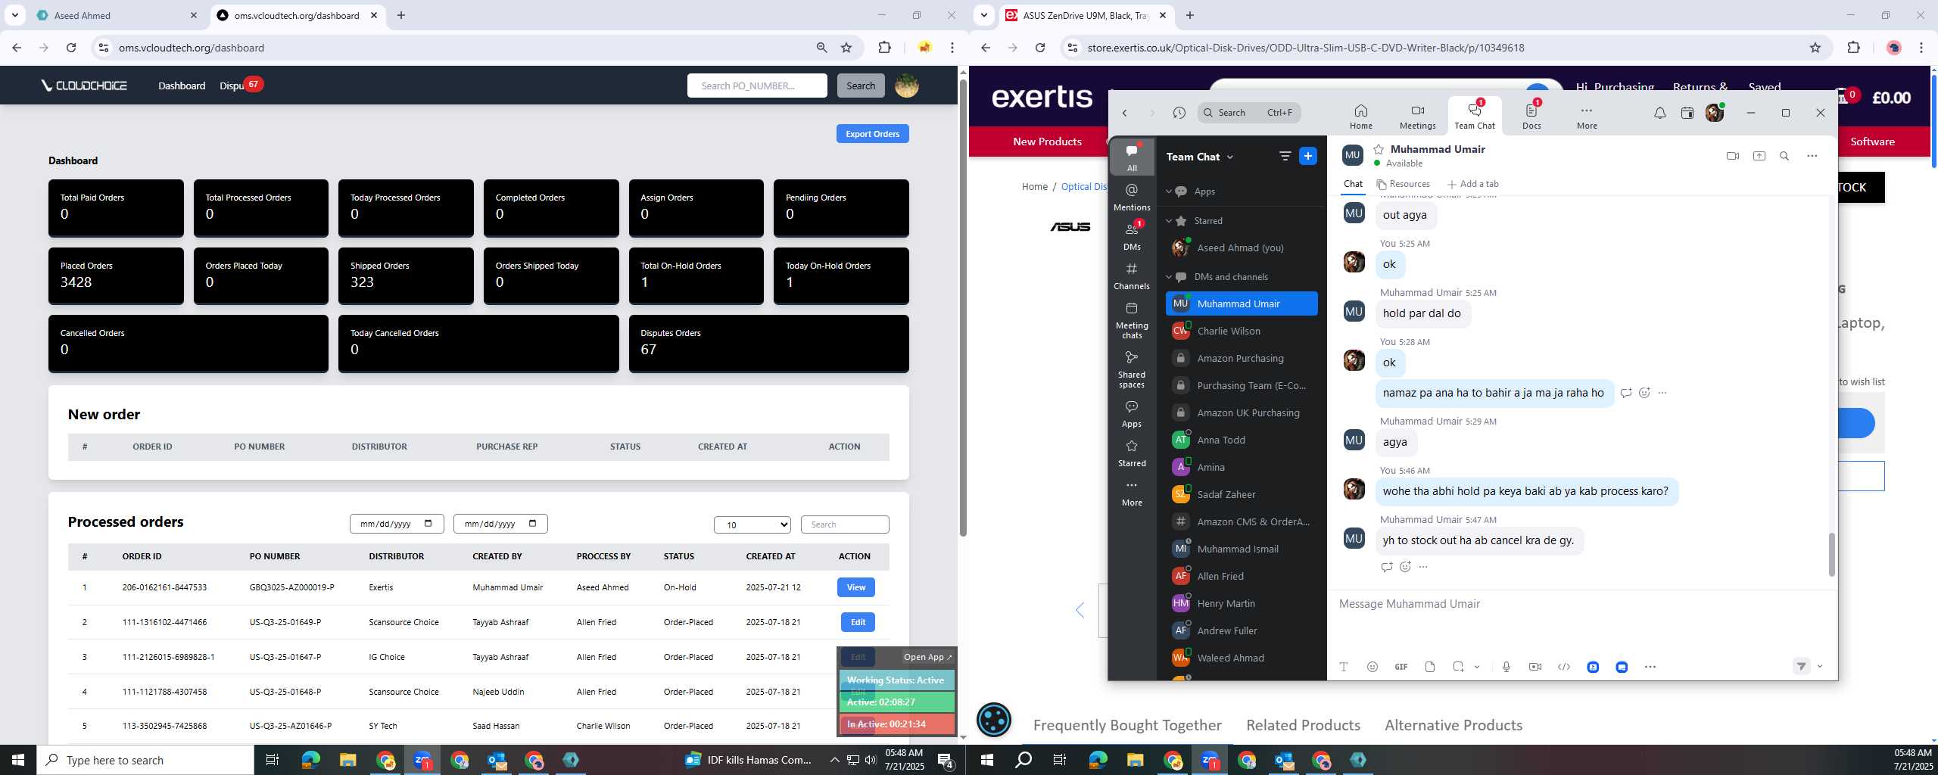Insert a GIF in message
The image size is (1938, 775).
[x=1401, y=667]
